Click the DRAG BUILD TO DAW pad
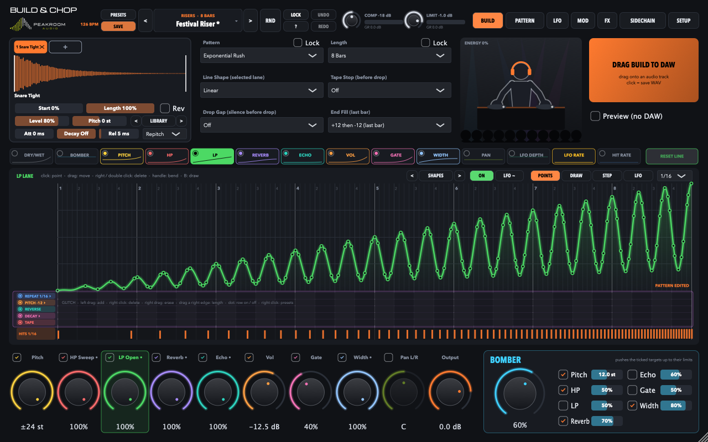The image size is (708, 442). 644,70
